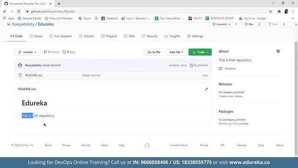Click the Kavyatolety commit author avatar
The width and height of the screenshot is (298, 168).
[x=20, y=65]
